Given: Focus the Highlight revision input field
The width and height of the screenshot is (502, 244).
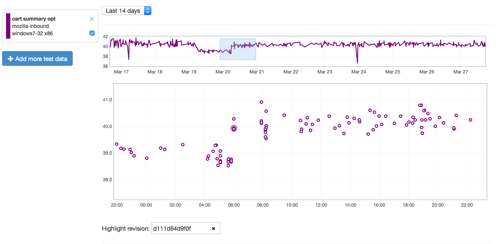Looking at the screenshot, I should (180, 229).
